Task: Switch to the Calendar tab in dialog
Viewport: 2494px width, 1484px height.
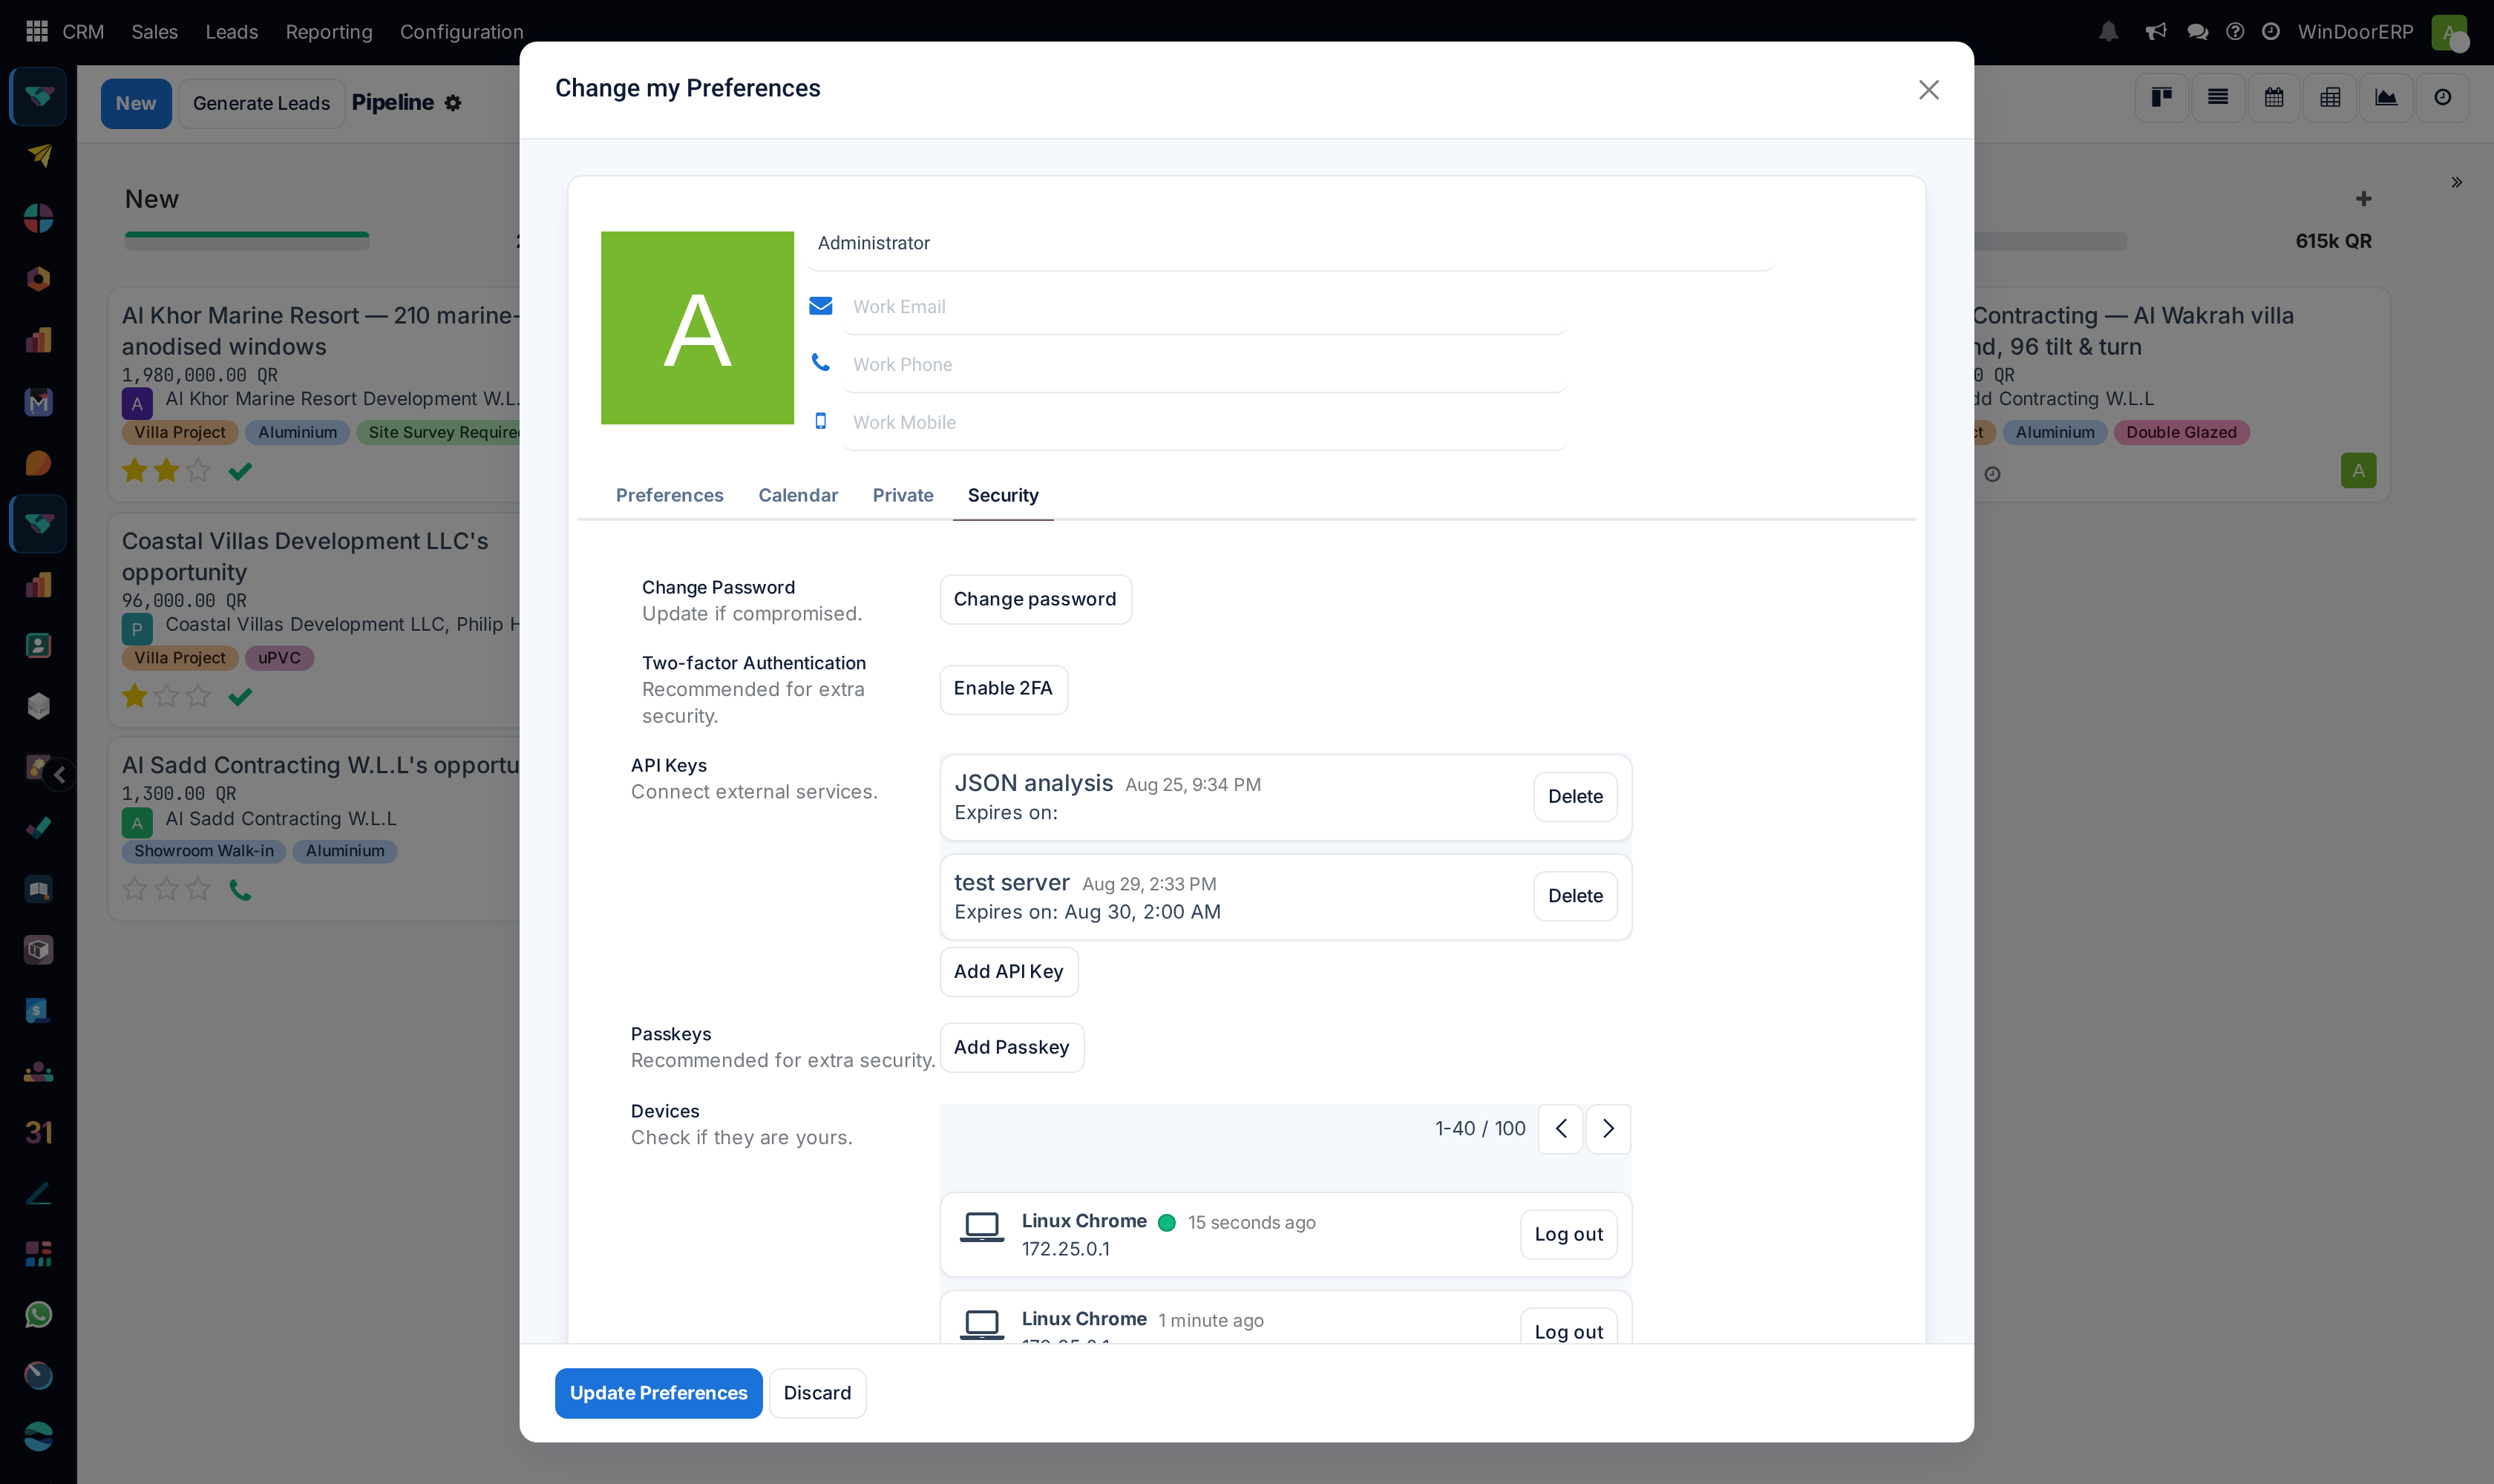Action: [797, 495]
